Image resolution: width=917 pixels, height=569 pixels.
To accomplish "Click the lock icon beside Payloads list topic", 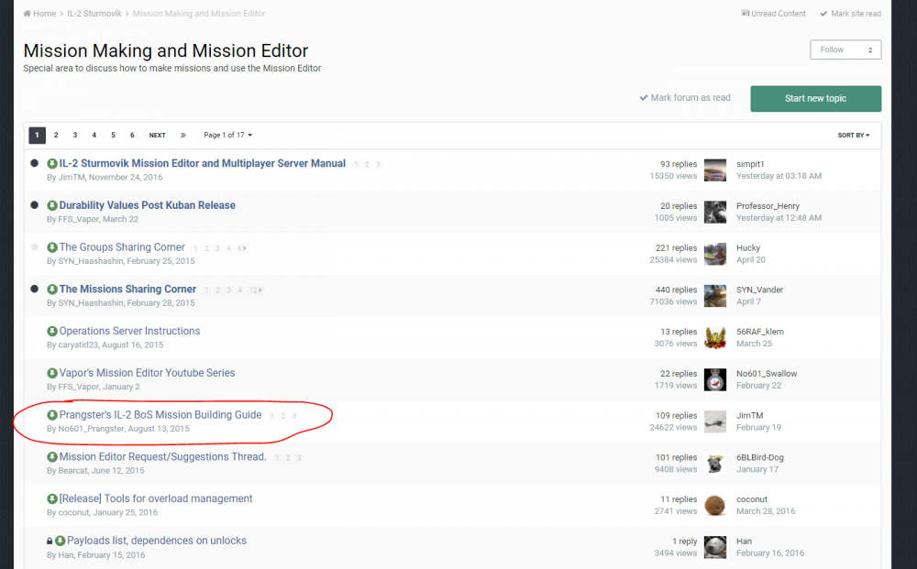I will click(50, 542).
